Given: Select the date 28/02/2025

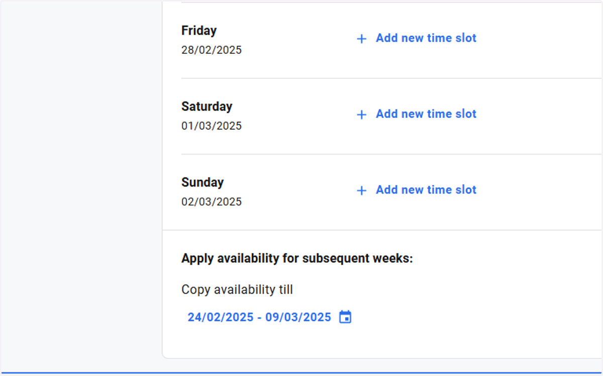Looking at the screenshot, I should 212,50.
